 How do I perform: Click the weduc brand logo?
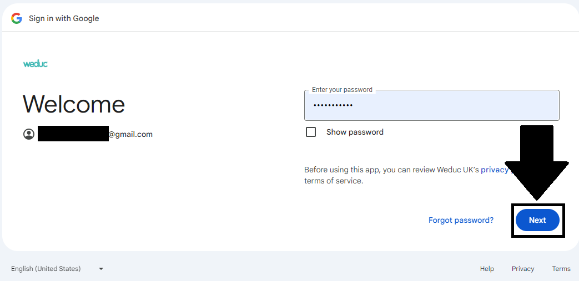click(x=36, y=64)
